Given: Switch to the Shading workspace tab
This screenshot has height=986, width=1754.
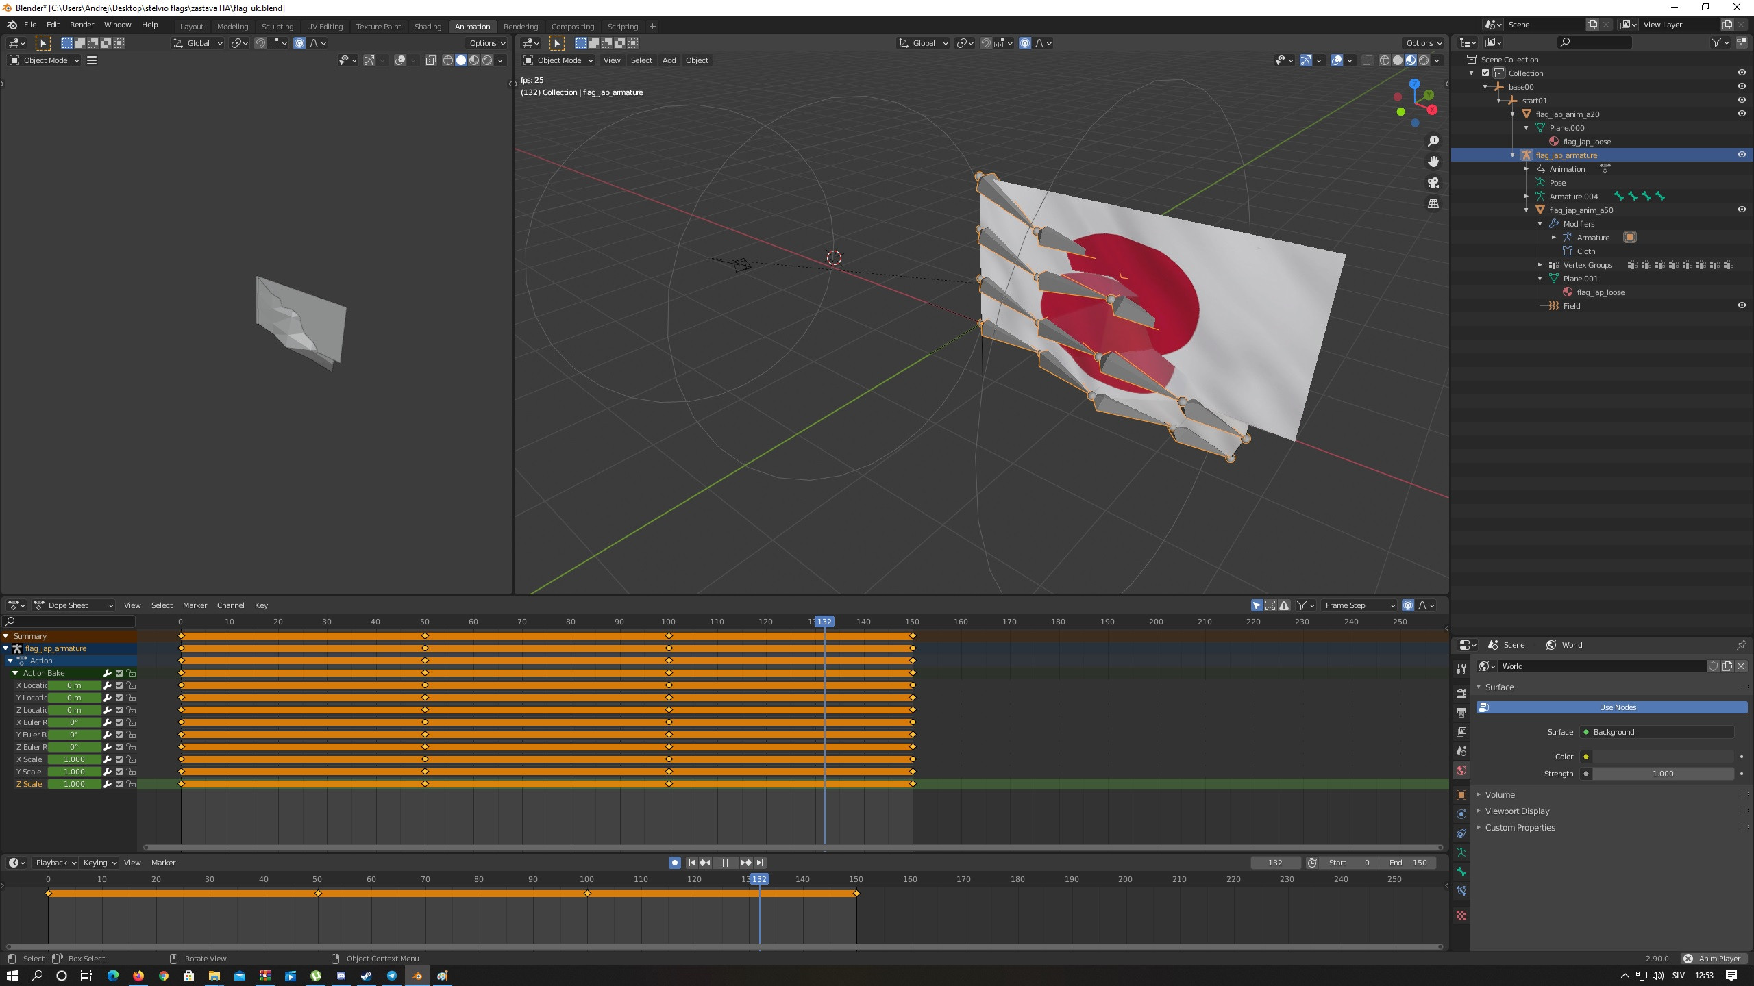Looking at the screenshot, I should click(428, 27).
